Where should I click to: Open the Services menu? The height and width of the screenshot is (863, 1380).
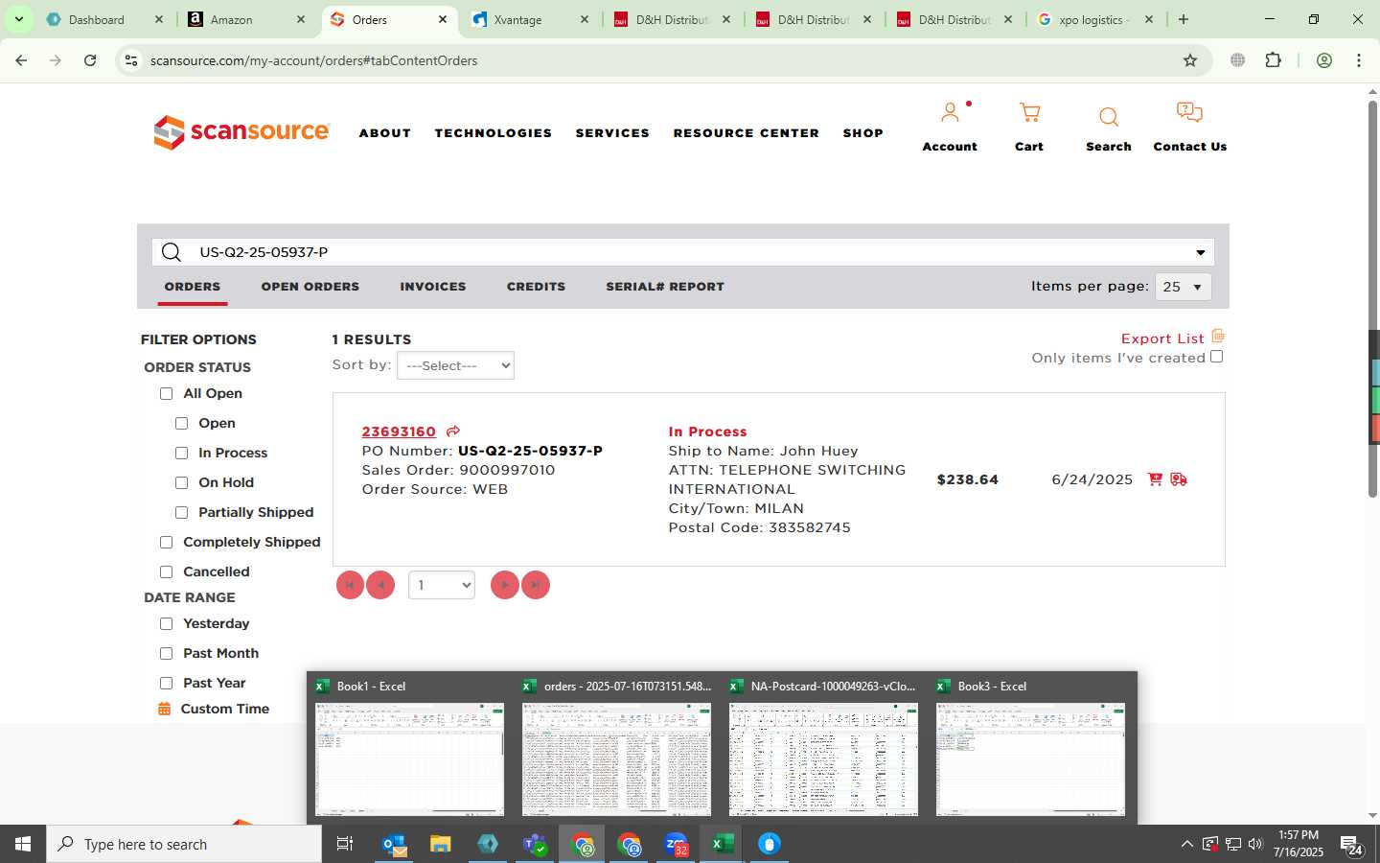(x=612, y=133)
